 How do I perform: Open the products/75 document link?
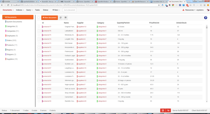point(47,35)
